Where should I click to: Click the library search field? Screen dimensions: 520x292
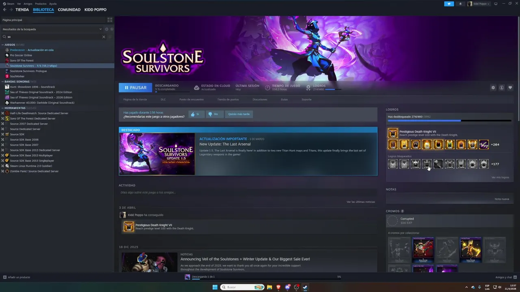point(54,37)
